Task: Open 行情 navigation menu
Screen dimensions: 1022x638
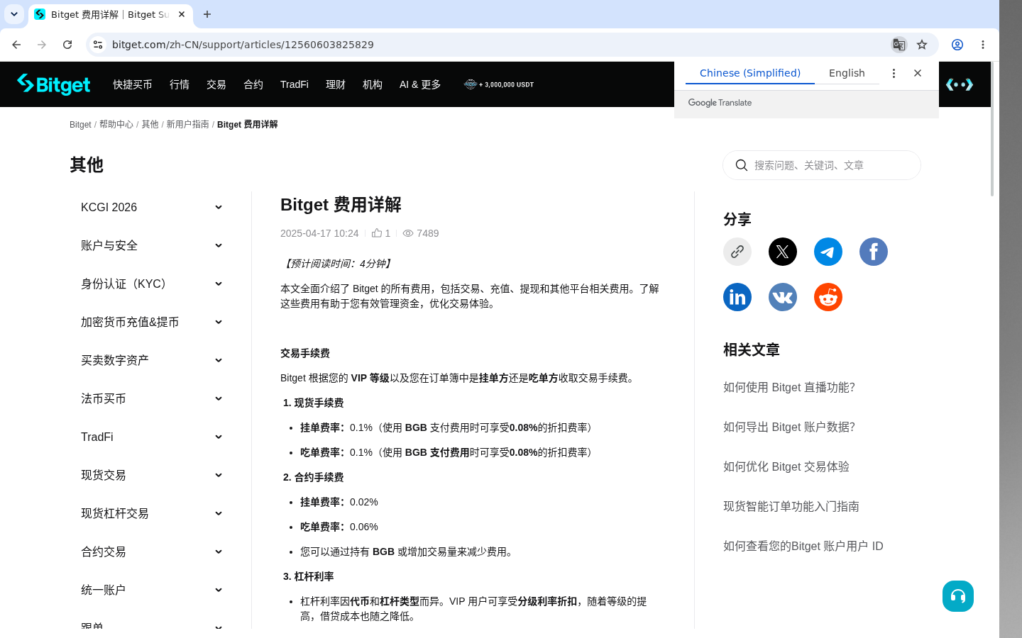Action: click(180, 84)
